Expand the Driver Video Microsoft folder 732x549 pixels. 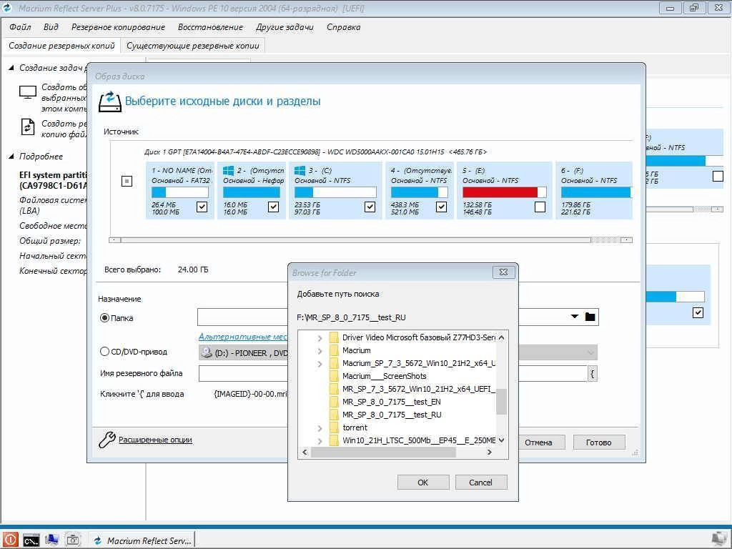coord(320,338)
